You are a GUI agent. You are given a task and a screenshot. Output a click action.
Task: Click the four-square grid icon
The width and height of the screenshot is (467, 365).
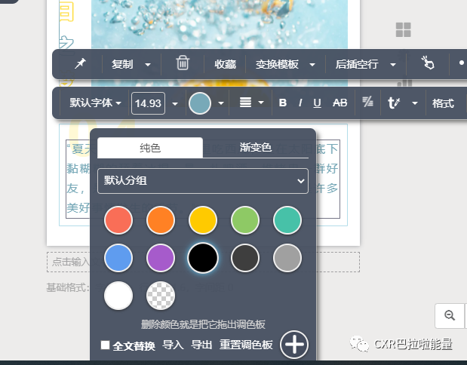pyautogui.click(x=404, y=29)
